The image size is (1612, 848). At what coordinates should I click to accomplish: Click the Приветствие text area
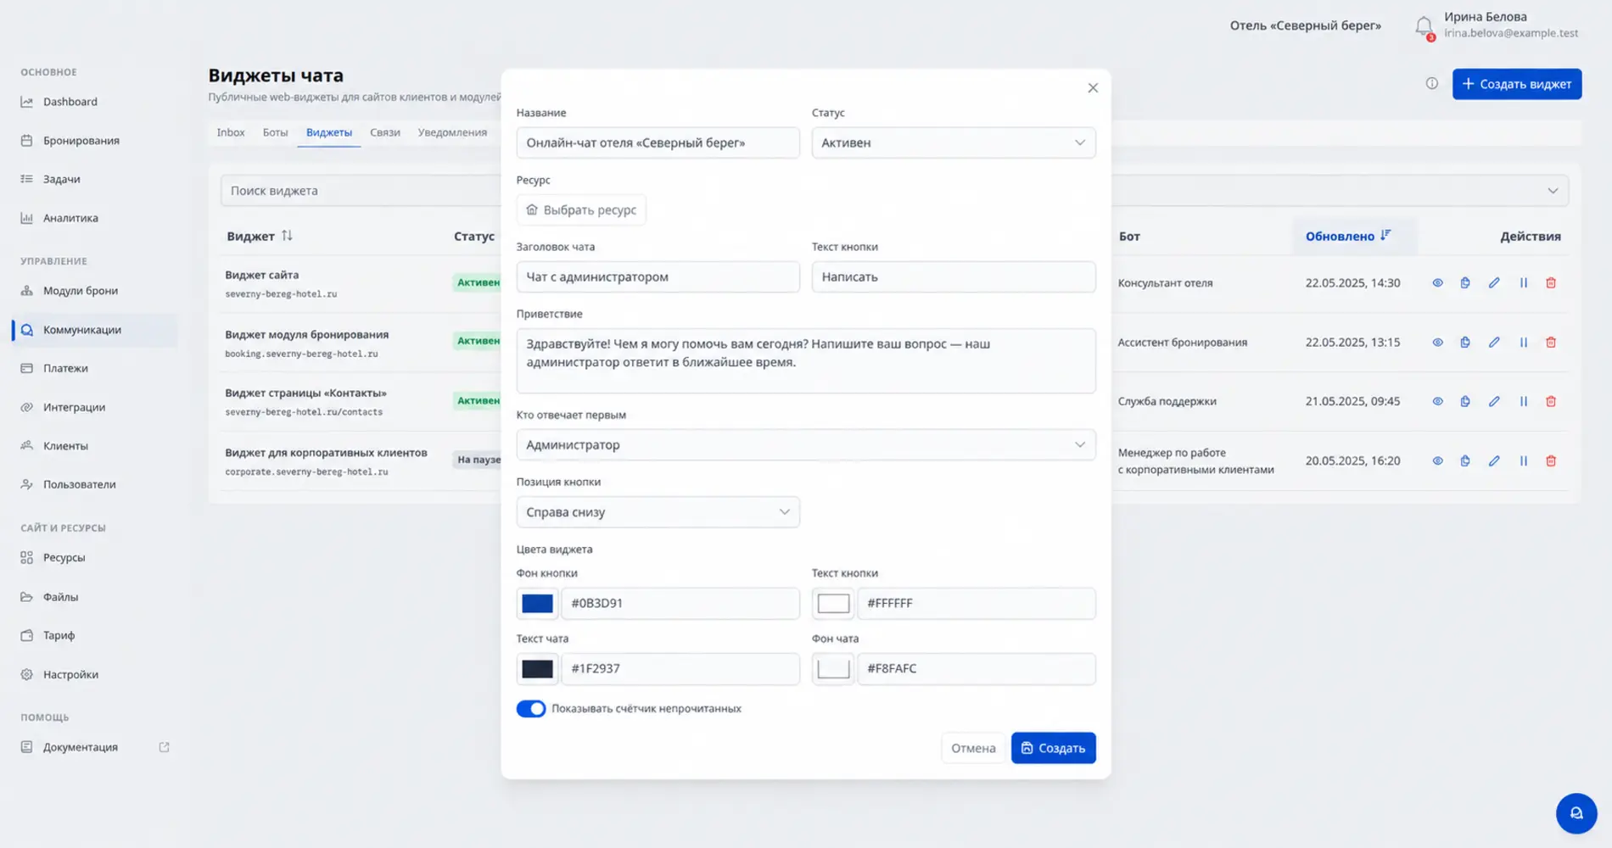click(x=806, y=360)
